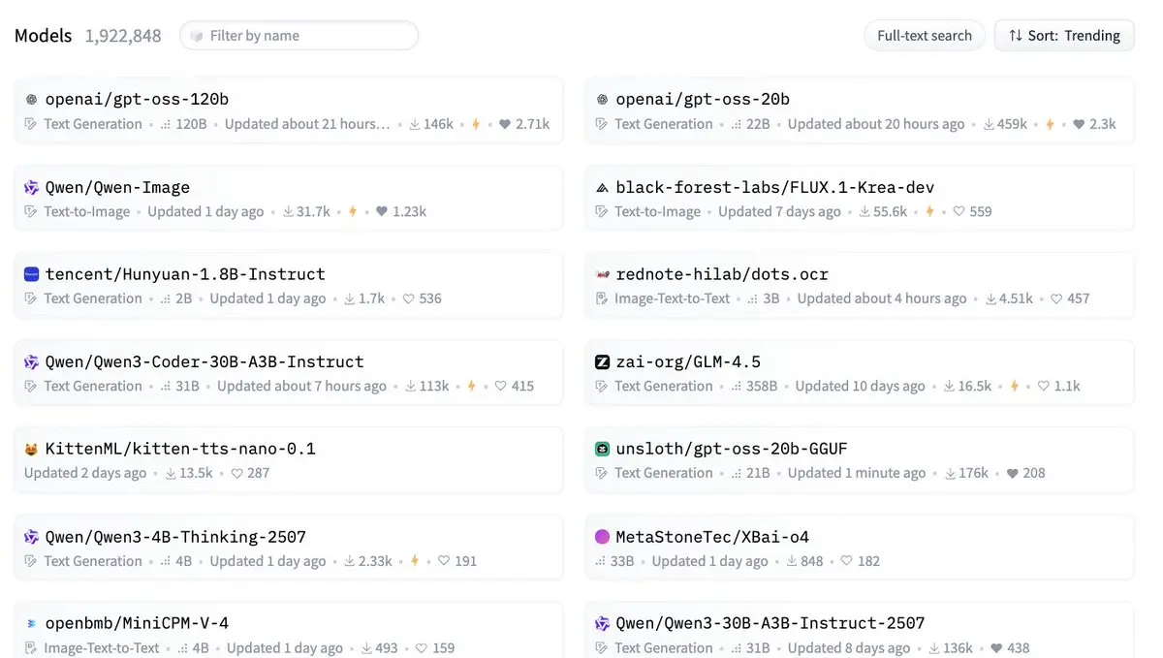Click the Qwen logo beside Qwen3-30B-A3B-Instruct-2507

click(x=602, y=624)
